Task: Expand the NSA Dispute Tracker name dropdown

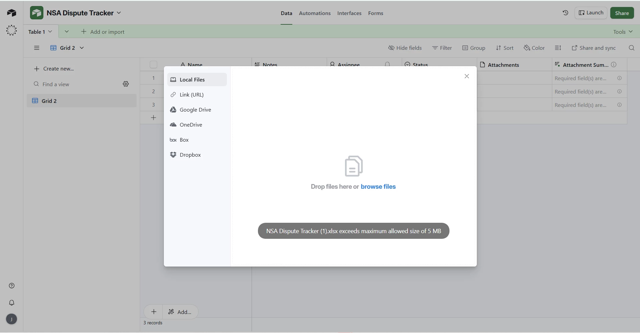Action: (119, 13)
